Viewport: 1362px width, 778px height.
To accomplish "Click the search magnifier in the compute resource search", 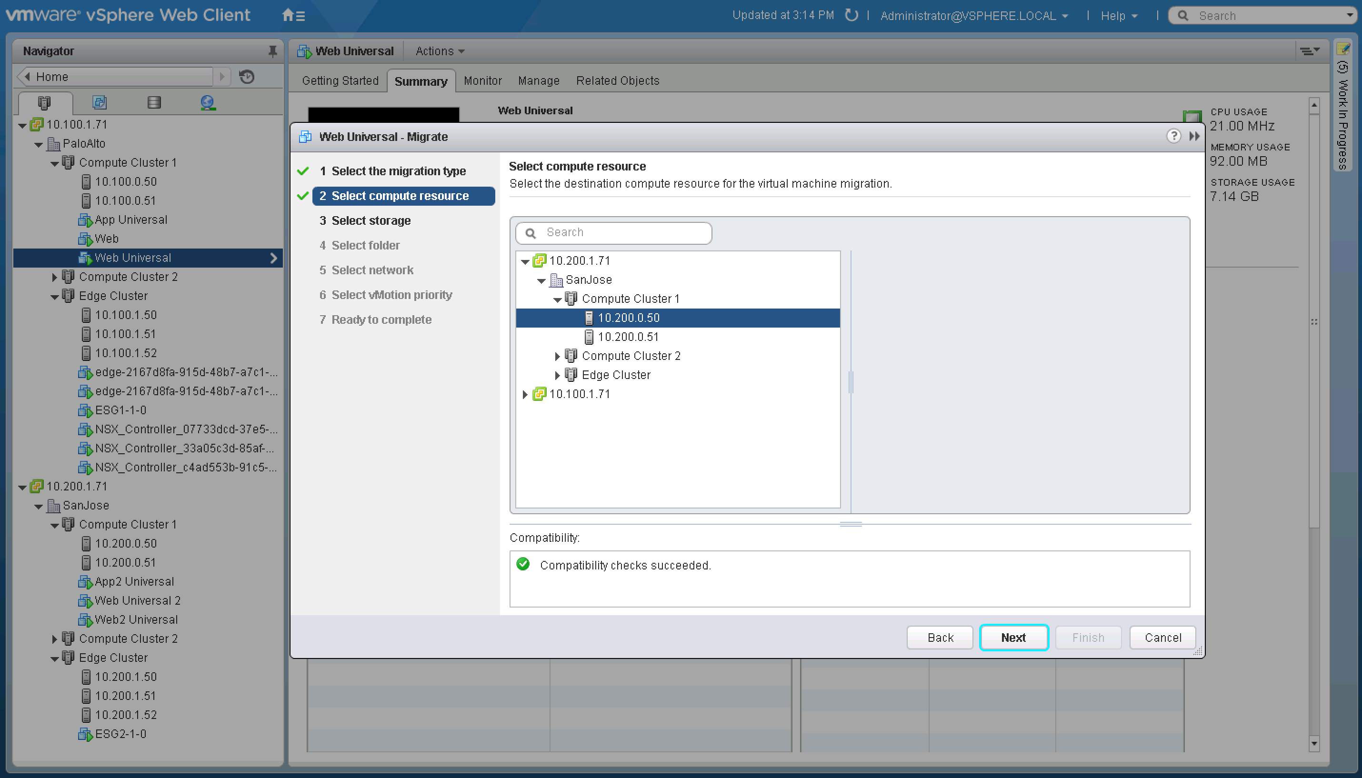I will (531, 233).
